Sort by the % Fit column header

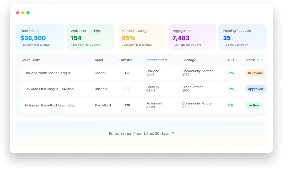pos(231,60)
